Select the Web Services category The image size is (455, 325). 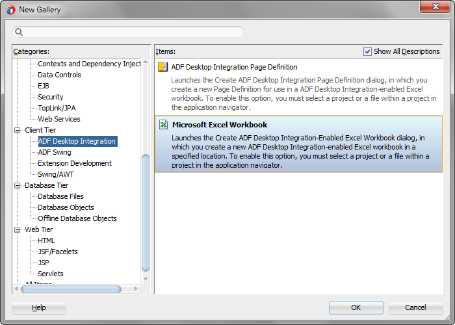pos(59,119)
